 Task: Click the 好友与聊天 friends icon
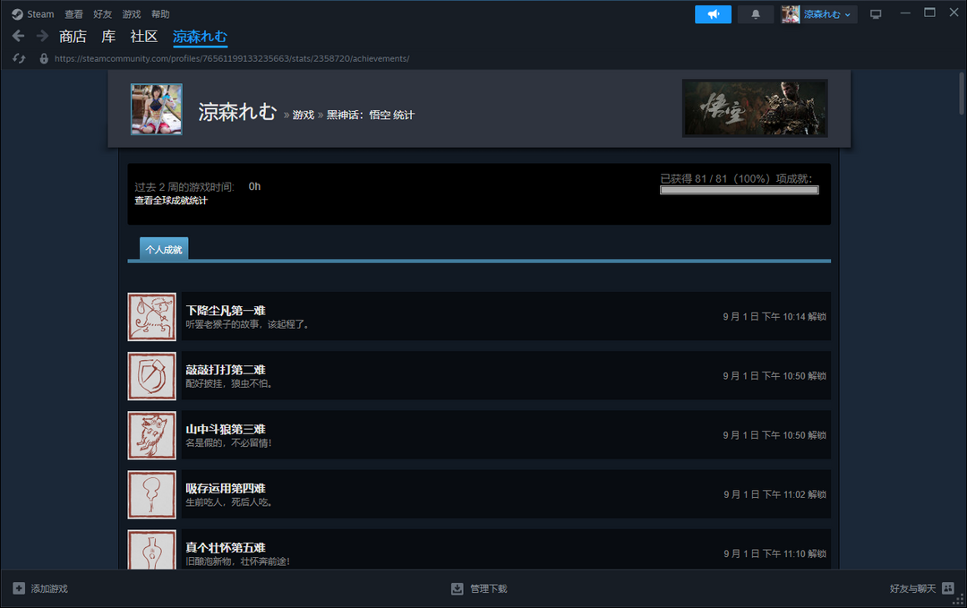[948, 588]
